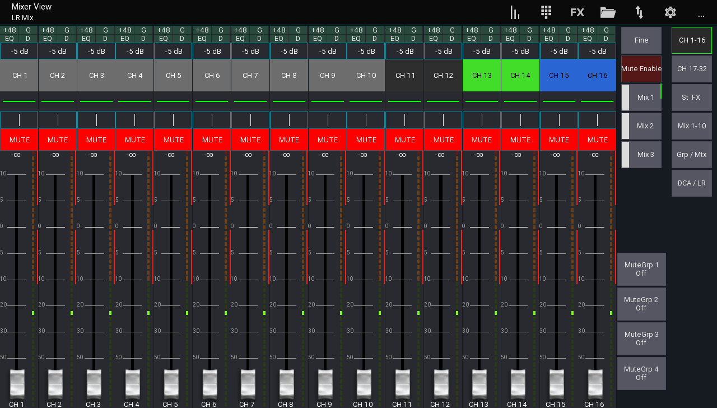Image resolution: width=717 pixels, height=408 pixels.
Task: Select the DCA / LR layer
Action: click(x=691, y=183)
